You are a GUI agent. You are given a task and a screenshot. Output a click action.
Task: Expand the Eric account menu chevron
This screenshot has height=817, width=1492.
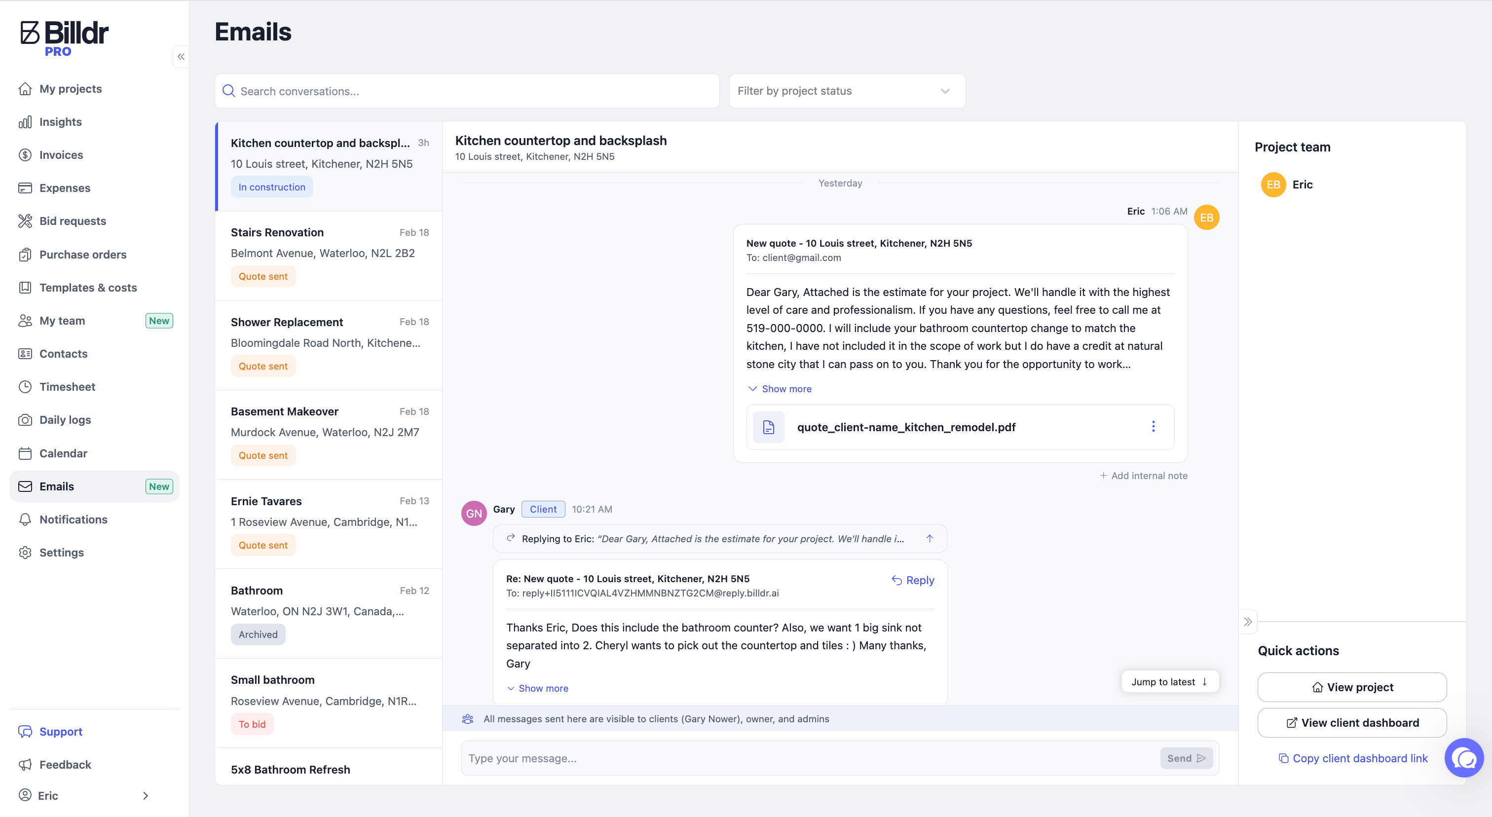pos(146,796)
